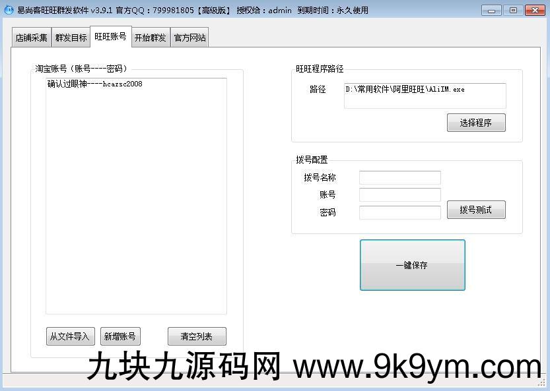550x391 pixels.
Task: Switch to the 群发目标 tab
Action: coord(71,38)
